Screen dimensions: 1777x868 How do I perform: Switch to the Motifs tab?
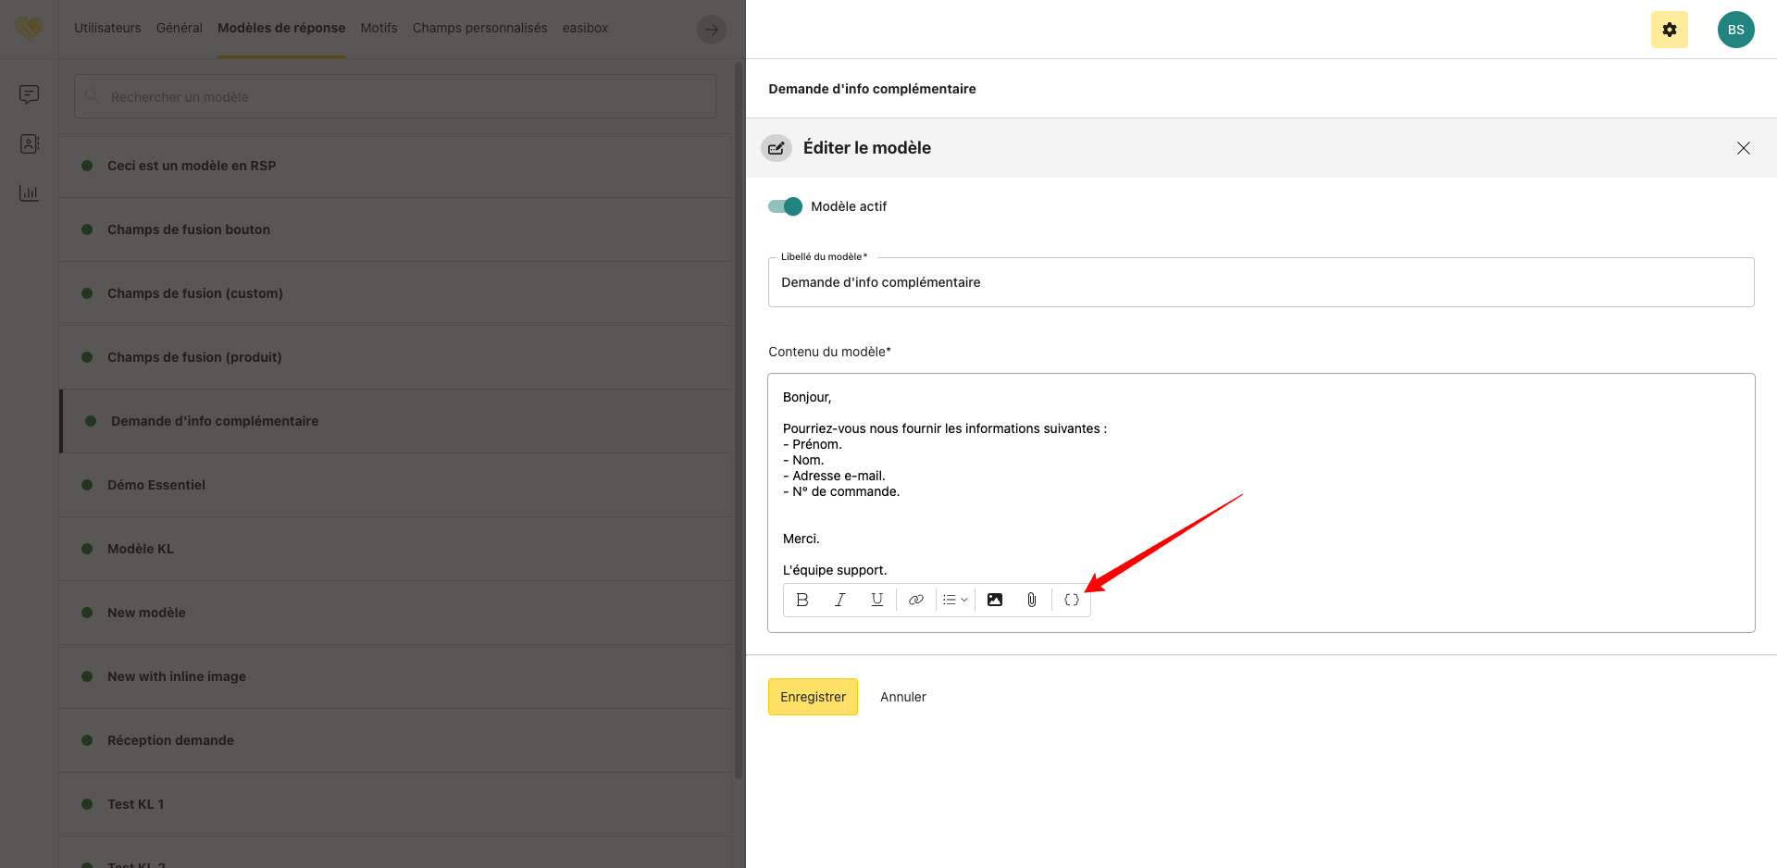pos(379,28)
